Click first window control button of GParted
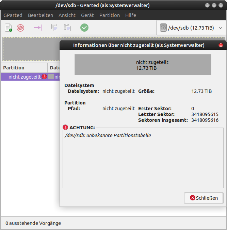 coord(207,5)
